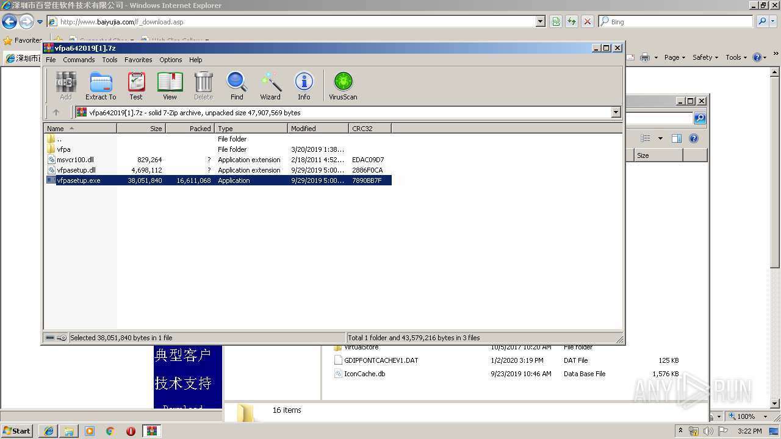Click the Action Center flag tray icon

723,431
